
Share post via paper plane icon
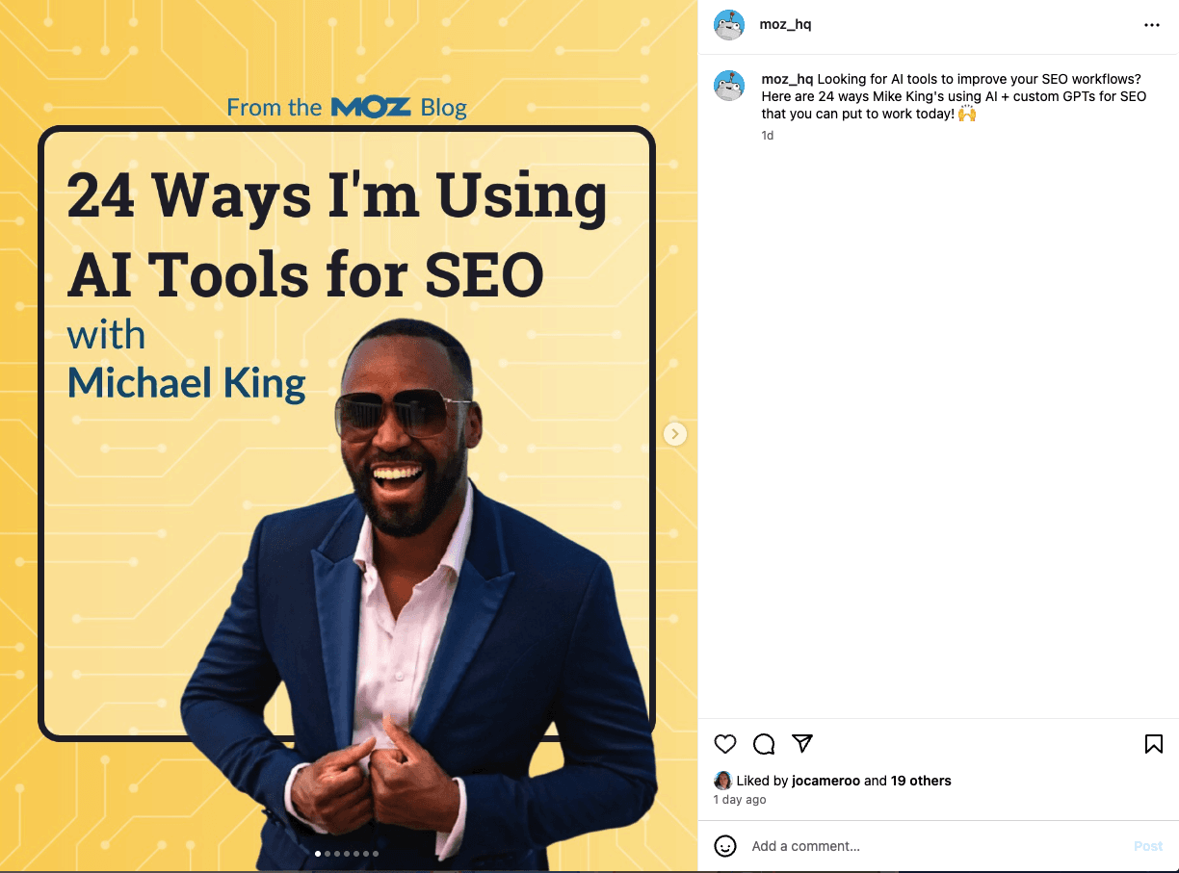pos(802,743)
